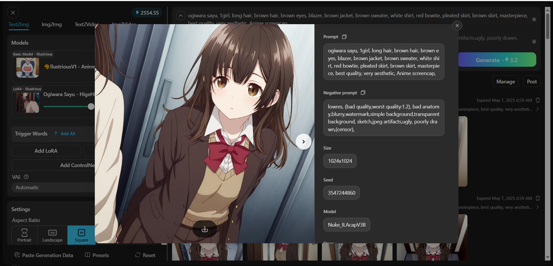Image resolution: width=553 pixels, height=266 pixels.
Task: Close the left generation panel with the X icon
Action: pyautogui.click(x=13, y=13)
